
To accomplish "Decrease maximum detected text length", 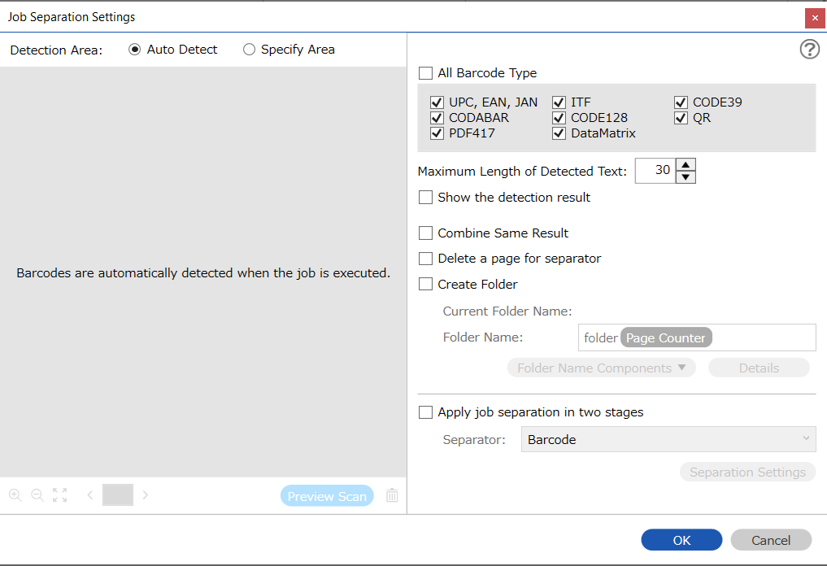I will click(686, 177).
